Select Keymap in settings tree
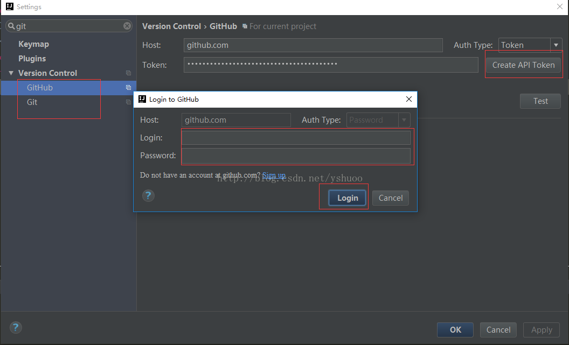The width and height of the screenshot is (569, 345). click(x=34, y=44)
